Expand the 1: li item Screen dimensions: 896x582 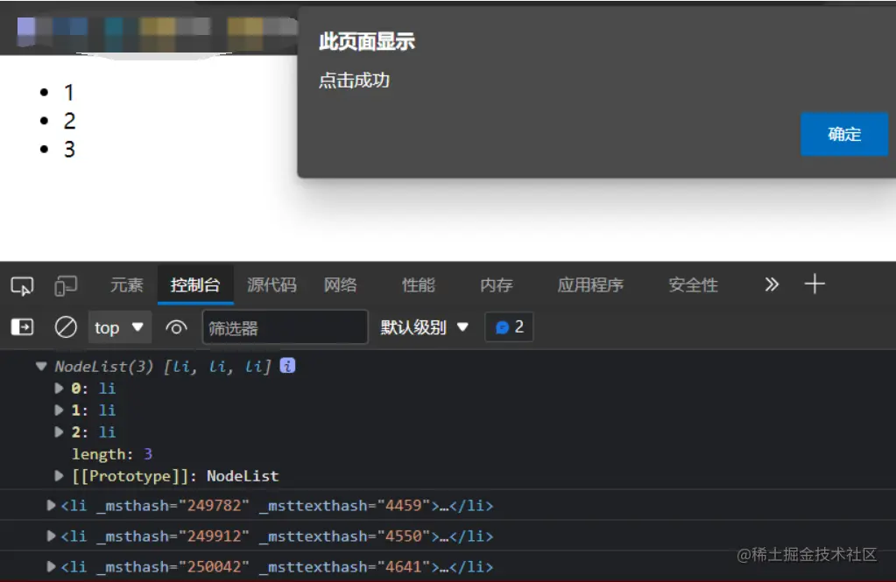59,410
